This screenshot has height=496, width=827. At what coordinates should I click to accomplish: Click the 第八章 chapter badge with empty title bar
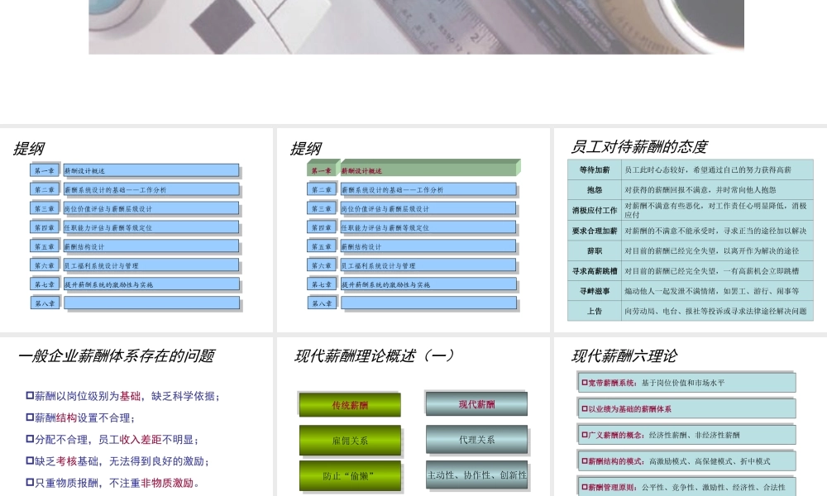tap(45, 303)
